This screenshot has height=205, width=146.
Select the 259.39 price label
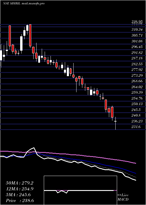(x=137, y=93)
